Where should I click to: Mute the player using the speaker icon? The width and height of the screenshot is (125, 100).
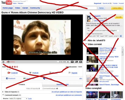point(68,62)
